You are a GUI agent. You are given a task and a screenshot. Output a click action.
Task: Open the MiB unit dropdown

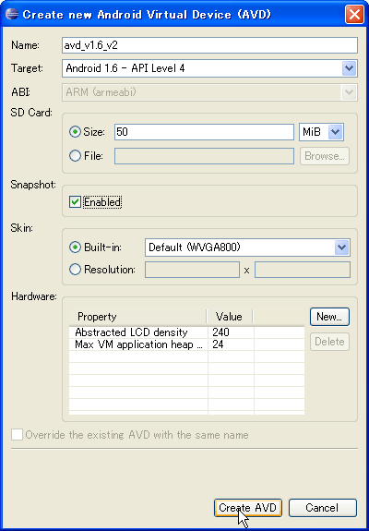(321, 132)
